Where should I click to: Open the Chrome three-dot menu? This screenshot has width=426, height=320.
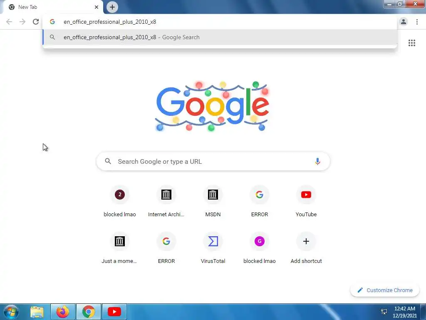point(417,22)
